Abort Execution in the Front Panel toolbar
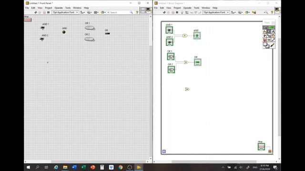 (44, 12)
